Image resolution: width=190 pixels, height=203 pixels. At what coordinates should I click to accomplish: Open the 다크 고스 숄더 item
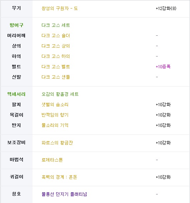[x=56, y=35]
